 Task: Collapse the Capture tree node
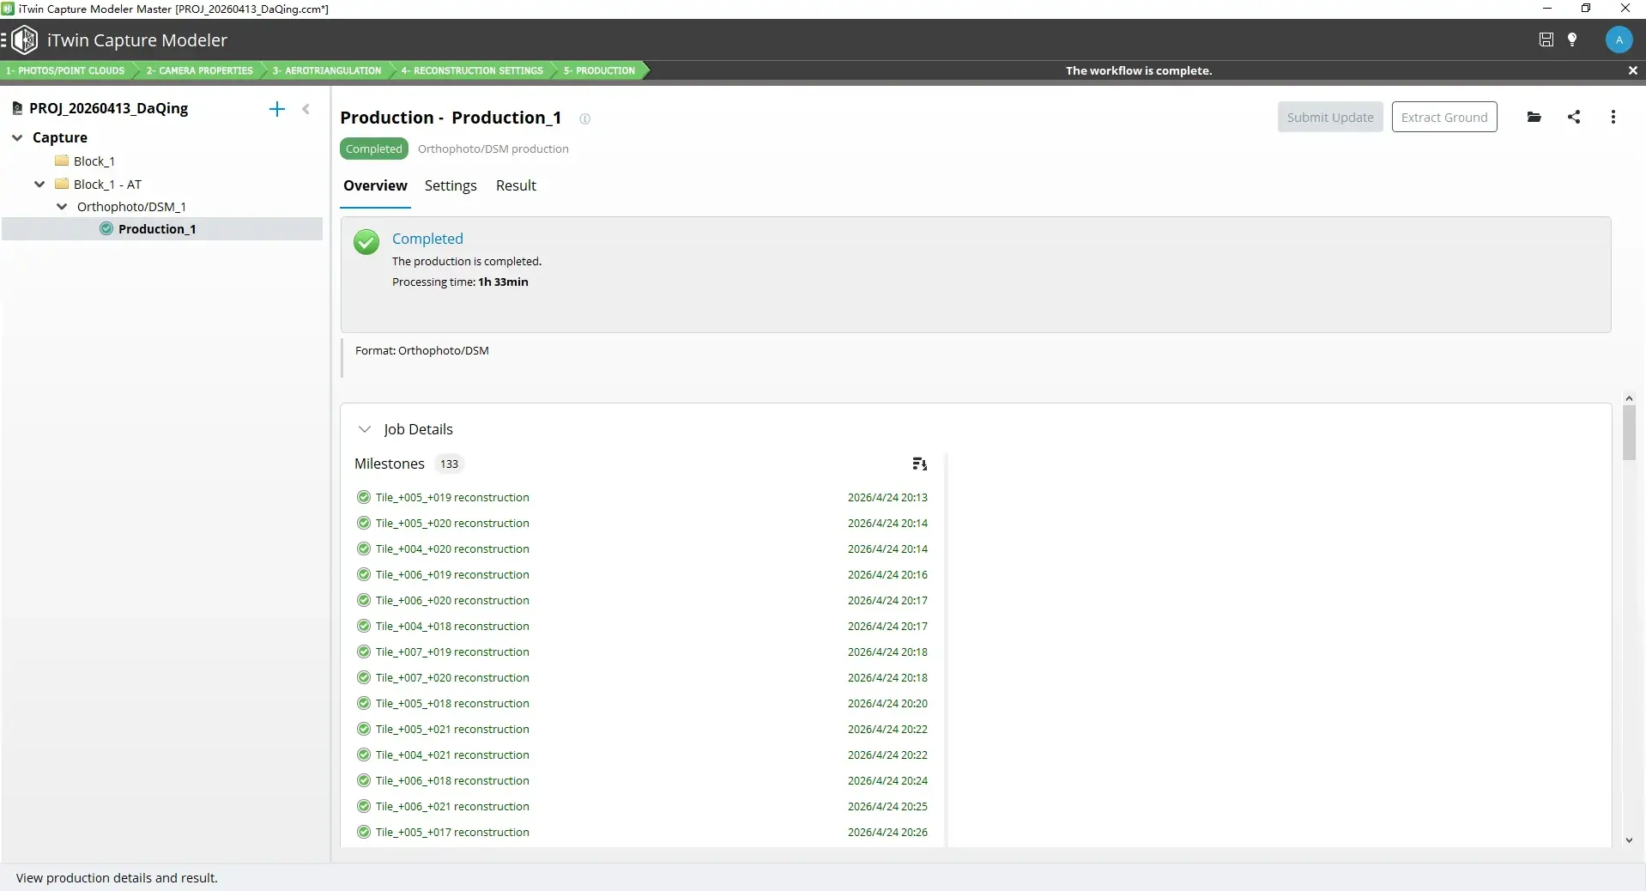click(x=17, y=137)
